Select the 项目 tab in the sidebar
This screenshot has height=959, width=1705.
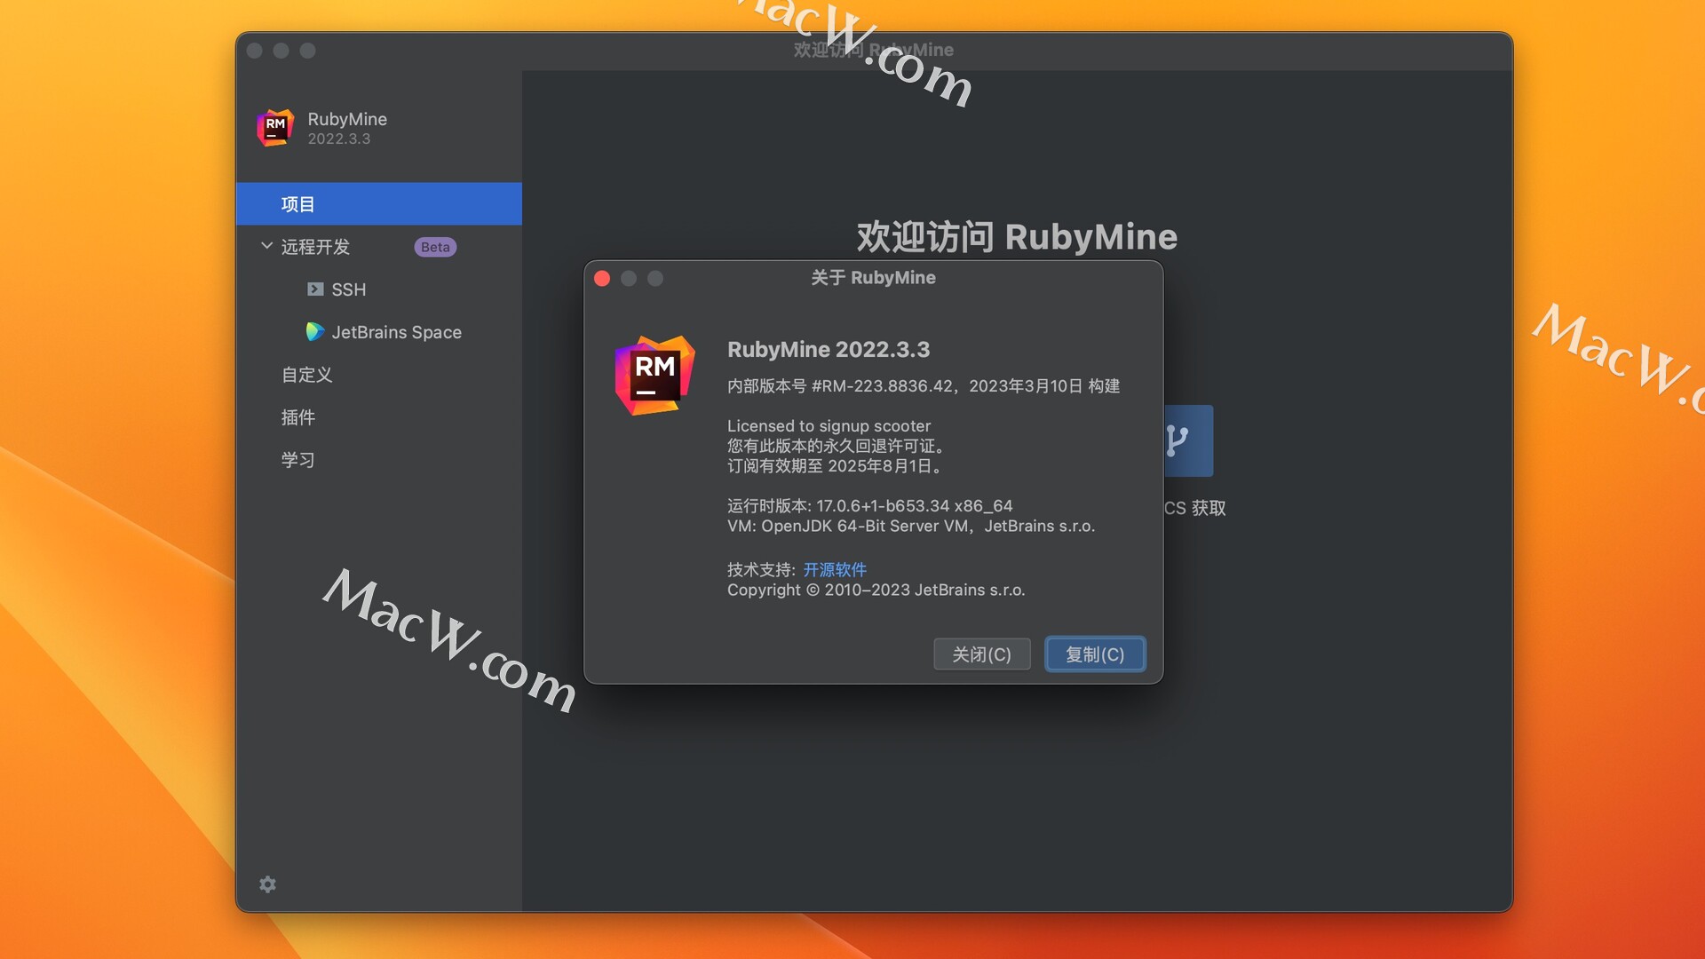tap(379, 204)
